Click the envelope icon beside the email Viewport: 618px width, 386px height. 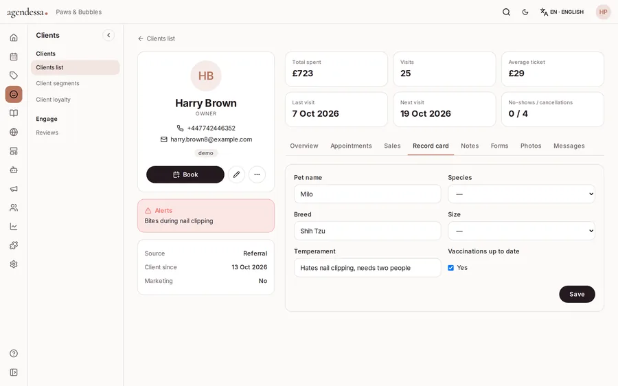coord(164,139)
